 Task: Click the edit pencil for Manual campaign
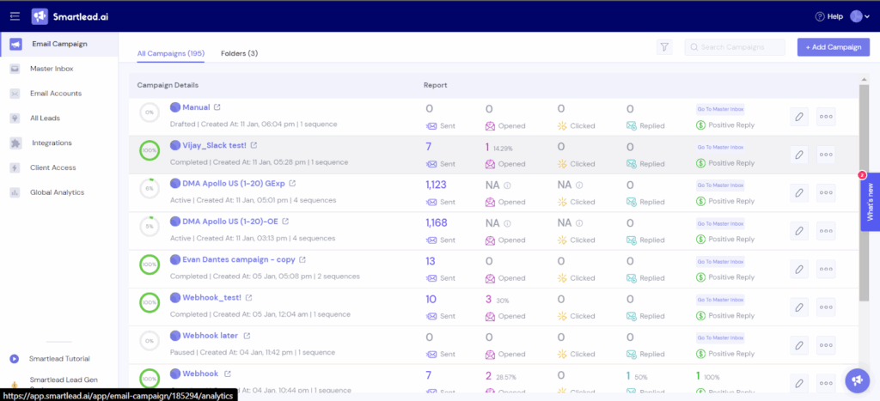click(x=798, y=117)
